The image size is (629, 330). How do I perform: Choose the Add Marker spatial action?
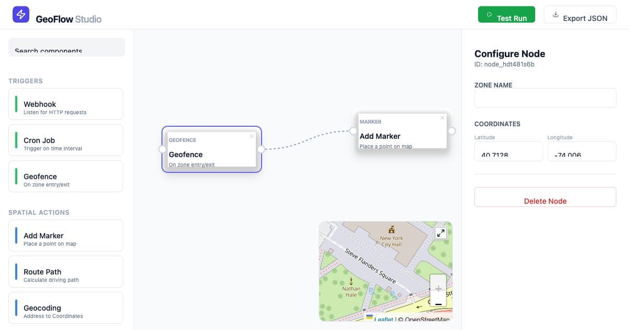click(x=66, y=235)
